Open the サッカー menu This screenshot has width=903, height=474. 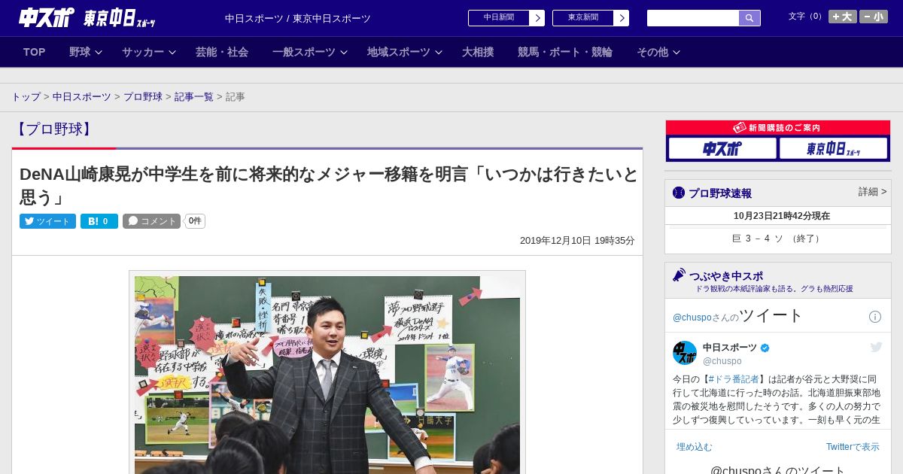click(x=143, y=52)
